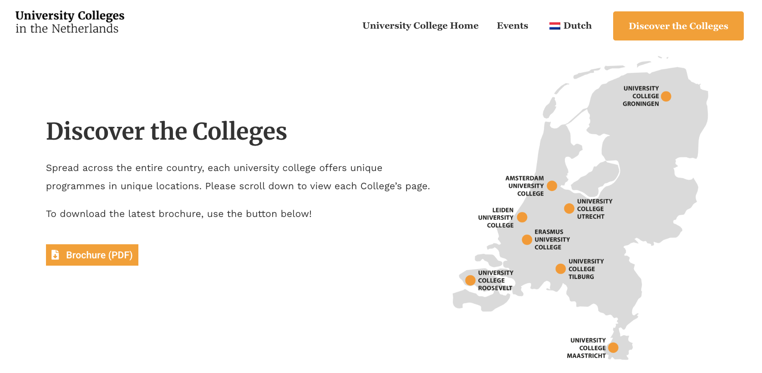Click the Leiden University College orange dot
Image resolution: width=762 pixels, height=373 pixels.
pyautogui.click(x=522, y=217)
